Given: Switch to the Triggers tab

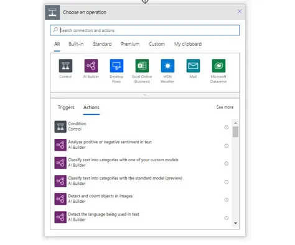Looking at the screenshot, I should tap(66, 107).
